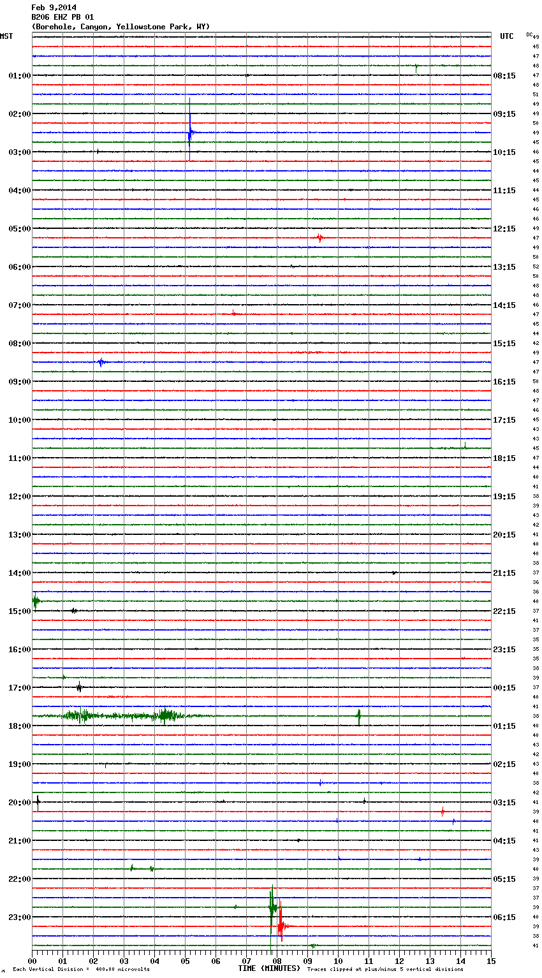Click the "02:00" MST time label
This screenshot has width=542, height=978.
pyautogui.click(x=19, y=114)
